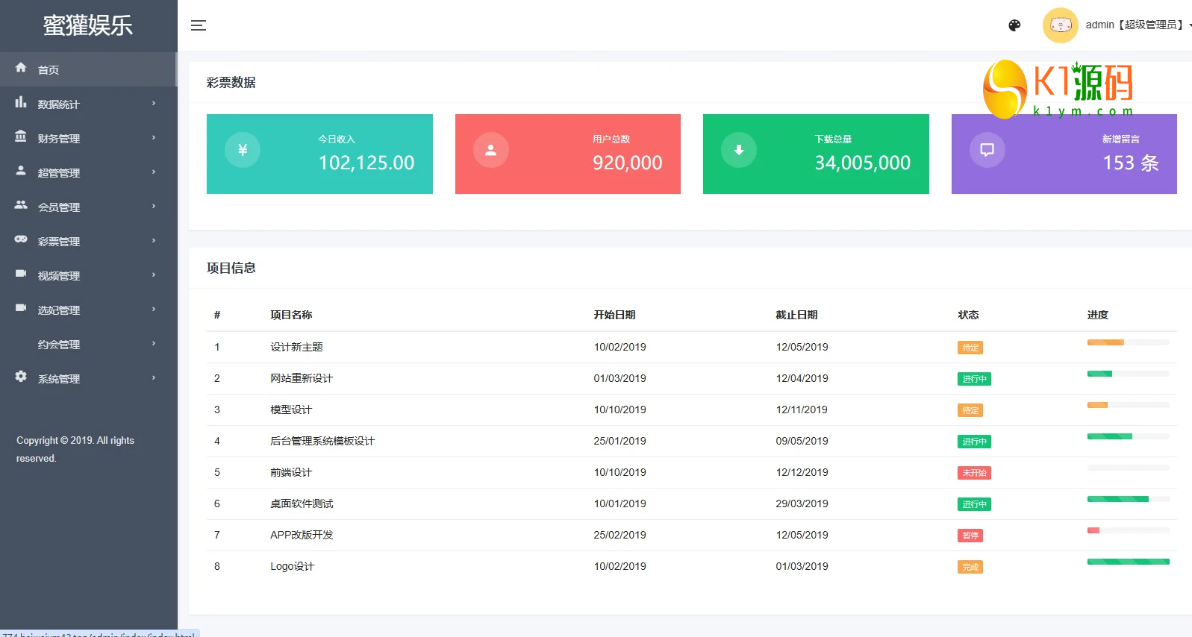The image size is (1192, 637).
Task: Click the message icon on 新增留言 card
Action: pos(987,150)
